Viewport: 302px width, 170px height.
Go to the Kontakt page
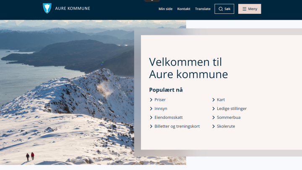[x=184, y=9]
